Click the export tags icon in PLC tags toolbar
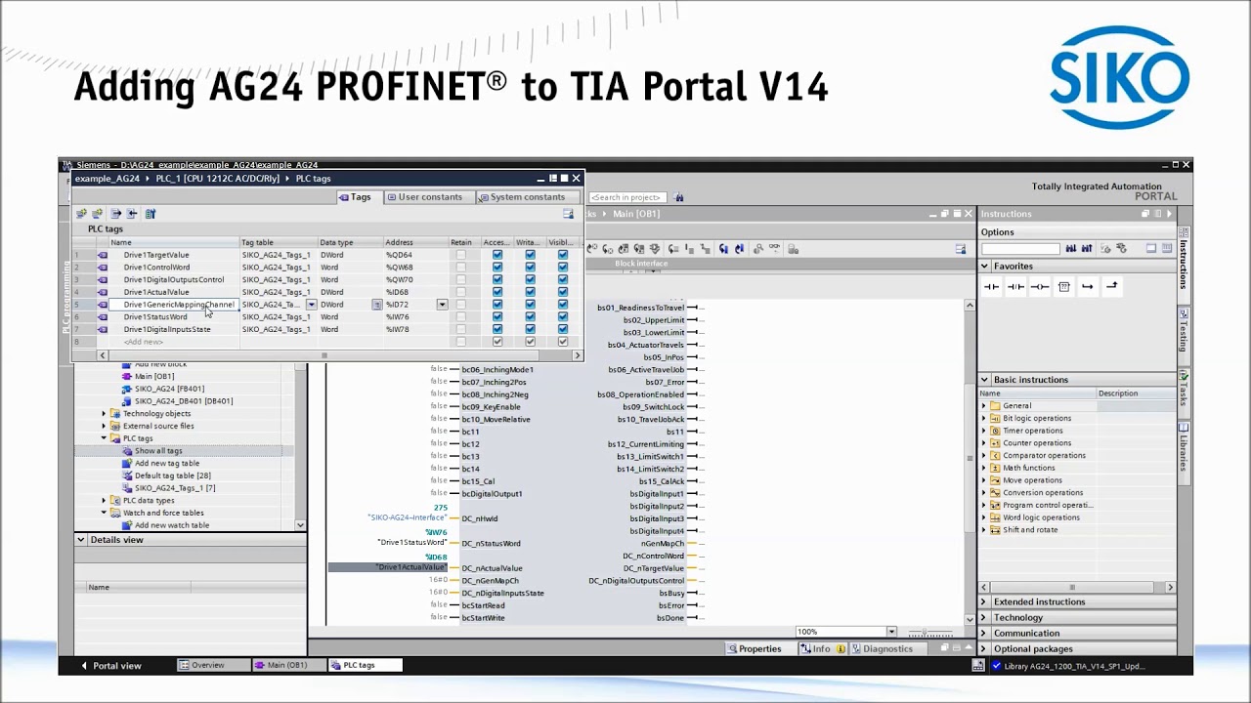Viewport: 1251px width, 703px height. (115, 213)
